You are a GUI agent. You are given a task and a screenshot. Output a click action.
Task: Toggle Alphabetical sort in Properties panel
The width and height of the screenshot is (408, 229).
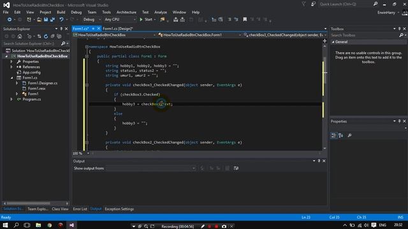pyautogui.click(x=340, y=135)
